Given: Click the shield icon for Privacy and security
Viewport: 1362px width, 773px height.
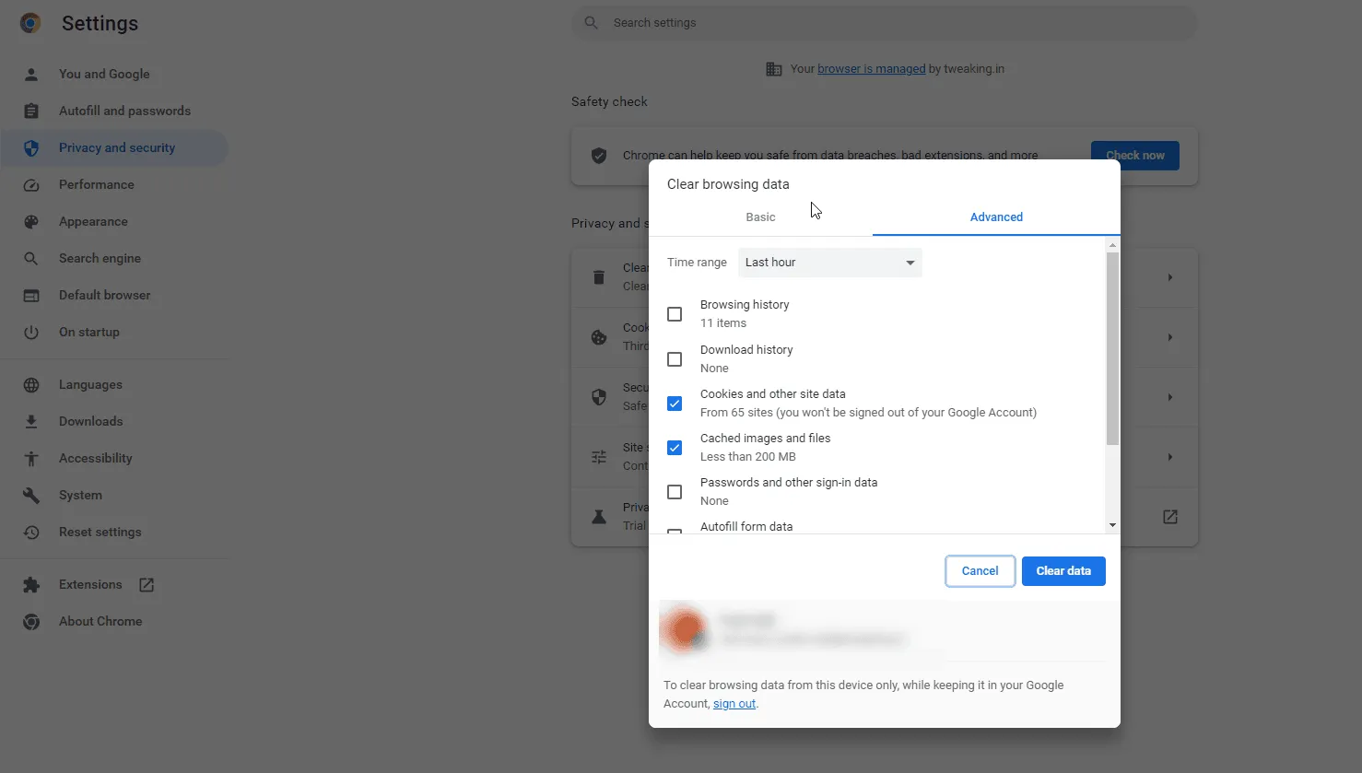Looking at the screenshot, I should pyautogui.click(x=31, y=147).
